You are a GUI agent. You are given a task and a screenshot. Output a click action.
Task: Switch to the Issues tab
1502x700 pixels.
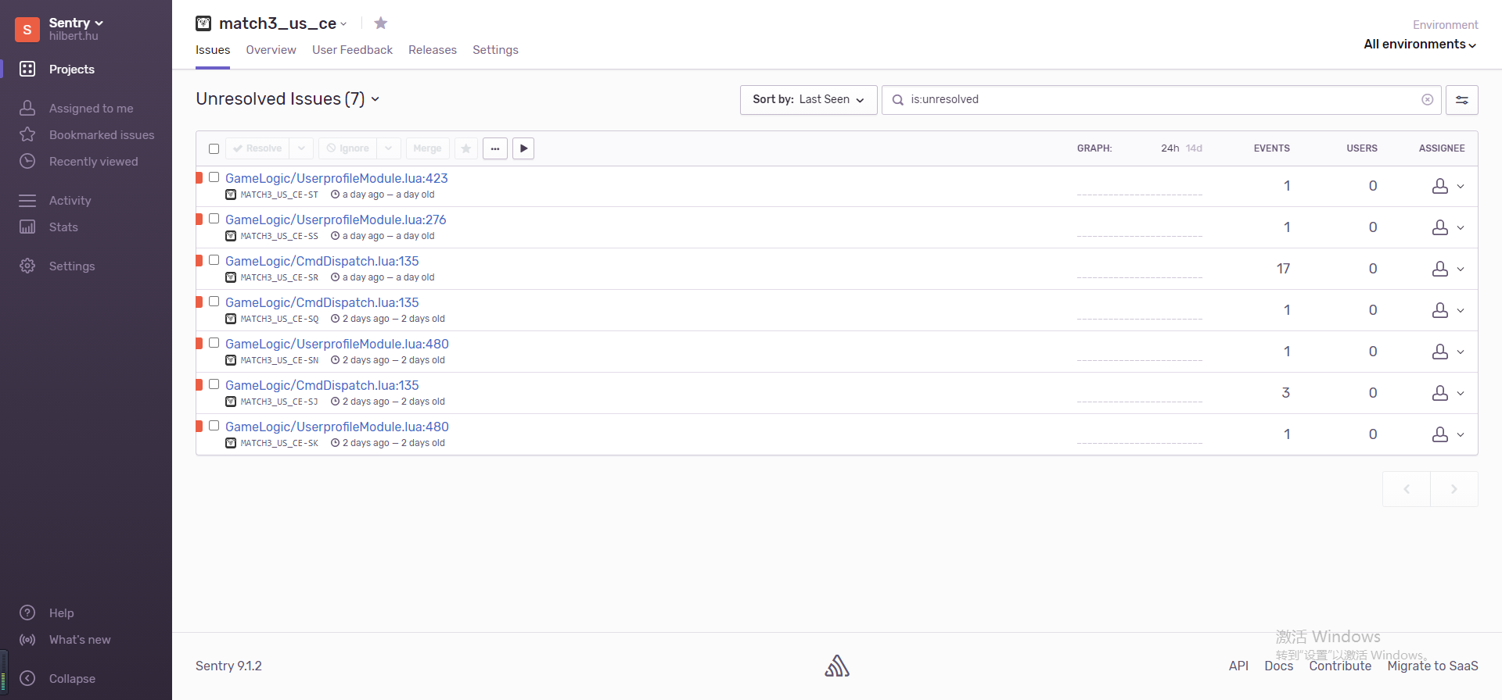tap(213, 50)
